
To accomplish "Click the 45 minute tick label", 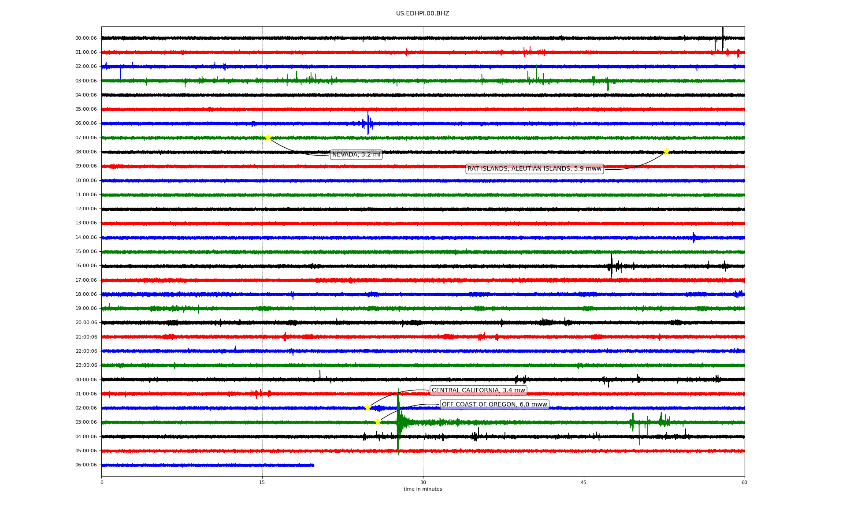I will (x=584, y=482).
